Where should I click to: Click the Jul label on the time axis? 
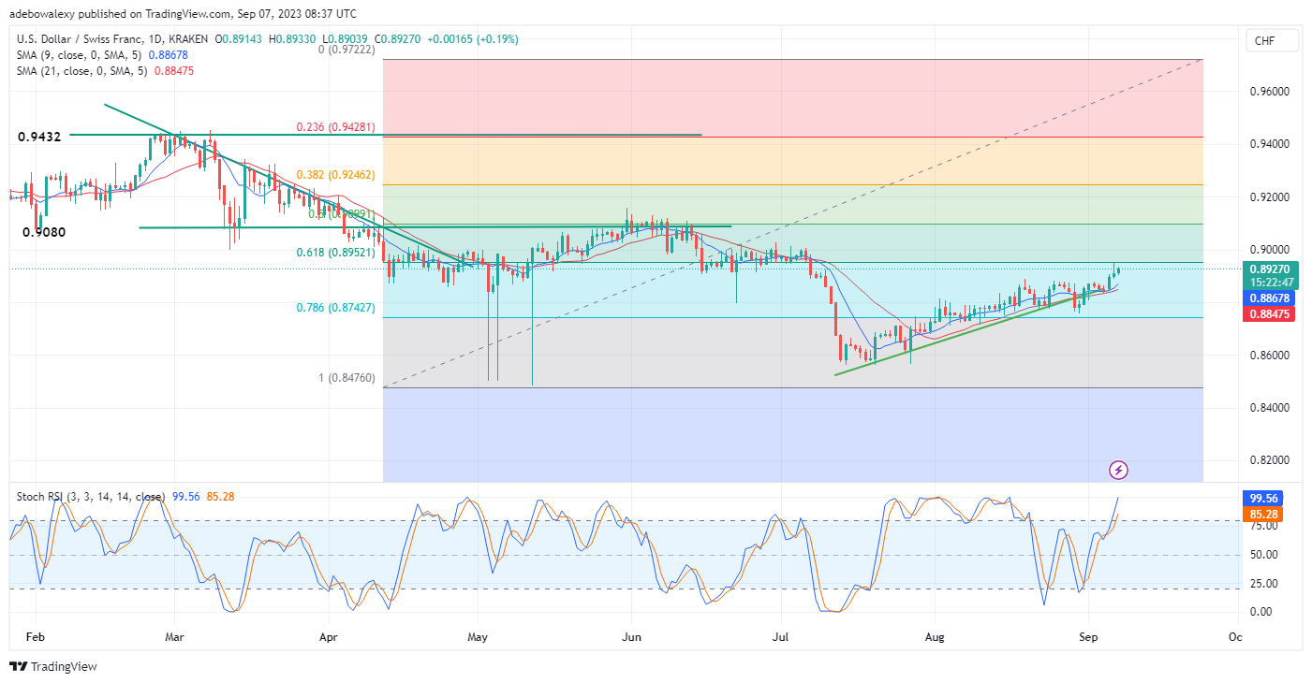(780, 637)
